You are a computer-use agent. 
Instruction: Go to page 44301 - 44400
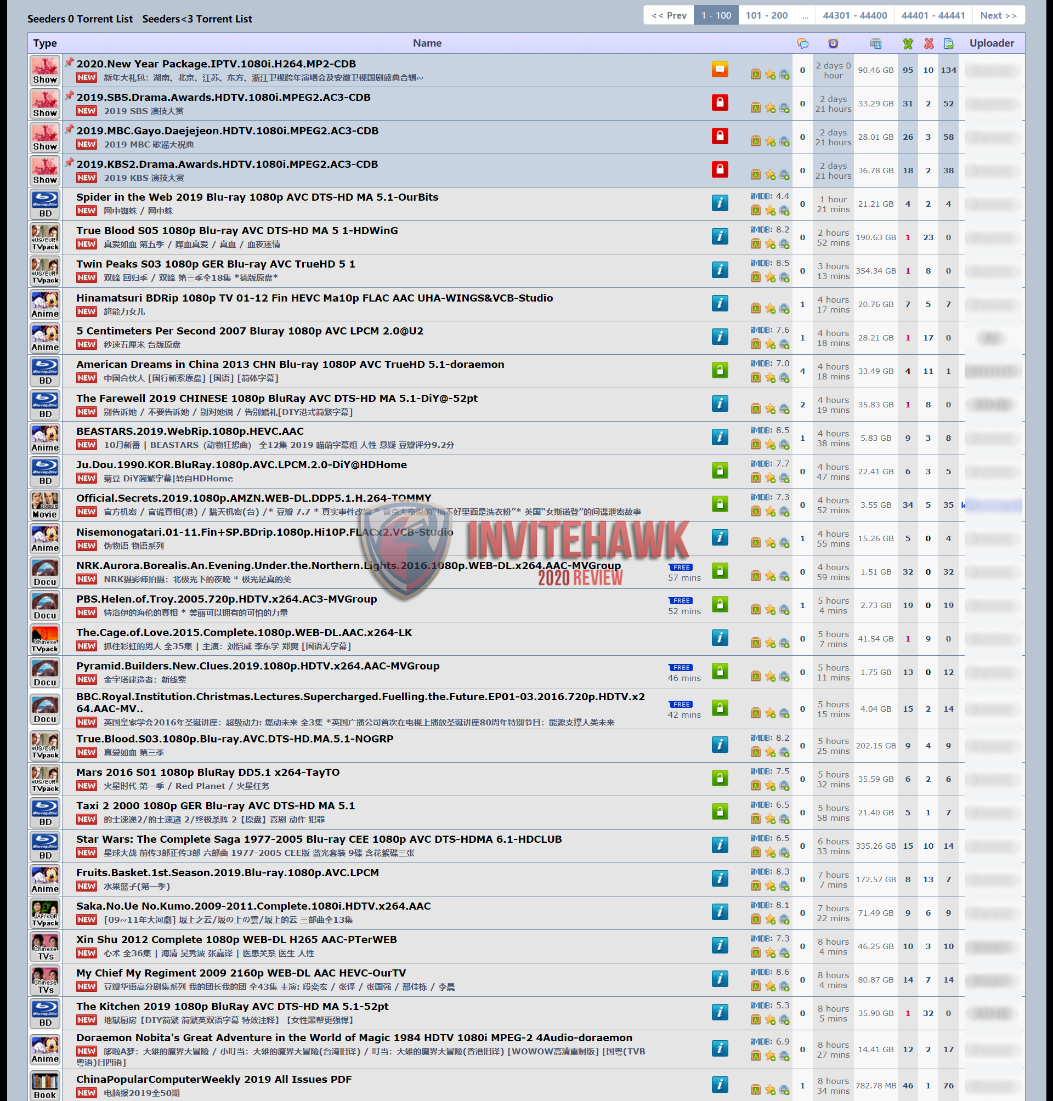coord(855,15)
